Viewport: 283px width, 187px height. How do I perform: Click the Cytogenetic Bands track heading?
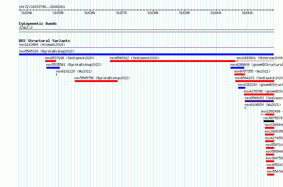(x=38, y=24)
